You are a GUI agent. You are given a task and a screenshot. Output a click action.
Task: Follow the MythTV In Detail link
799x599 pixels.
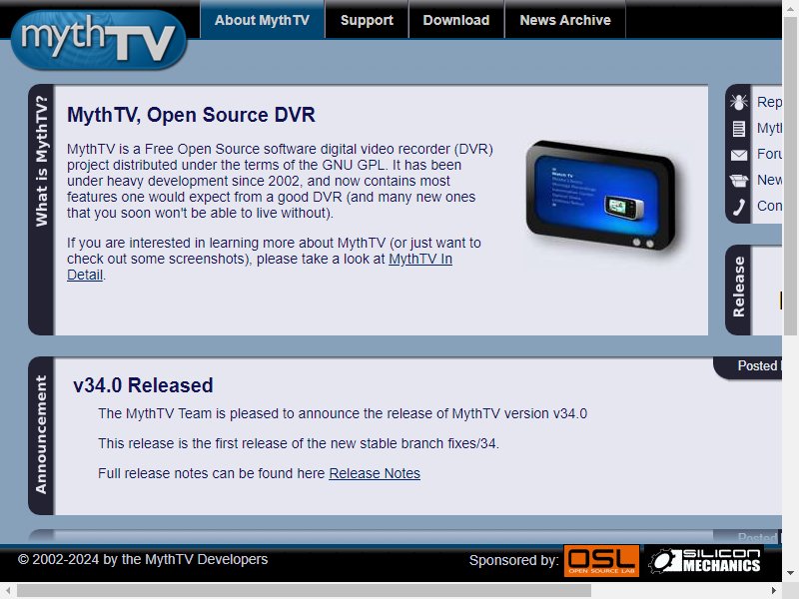260,267
